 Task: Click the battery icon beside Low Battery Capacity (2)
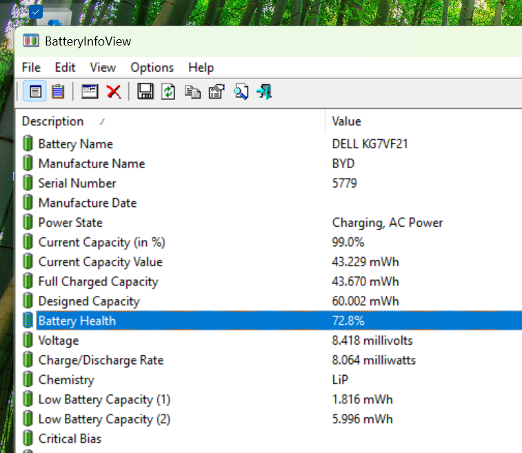click(x=28, y=419)
